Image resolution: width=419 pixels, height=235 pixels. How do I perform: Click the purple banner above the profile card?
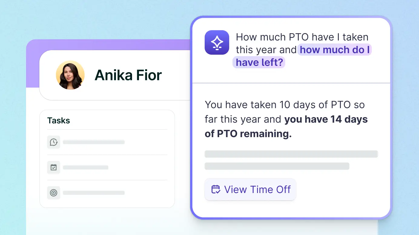109,44
